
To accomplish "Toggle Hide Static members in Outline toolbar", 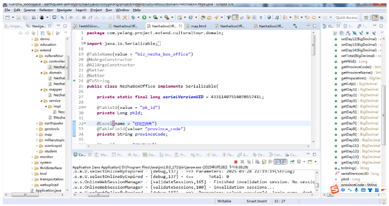I will (x=361, y=33).
